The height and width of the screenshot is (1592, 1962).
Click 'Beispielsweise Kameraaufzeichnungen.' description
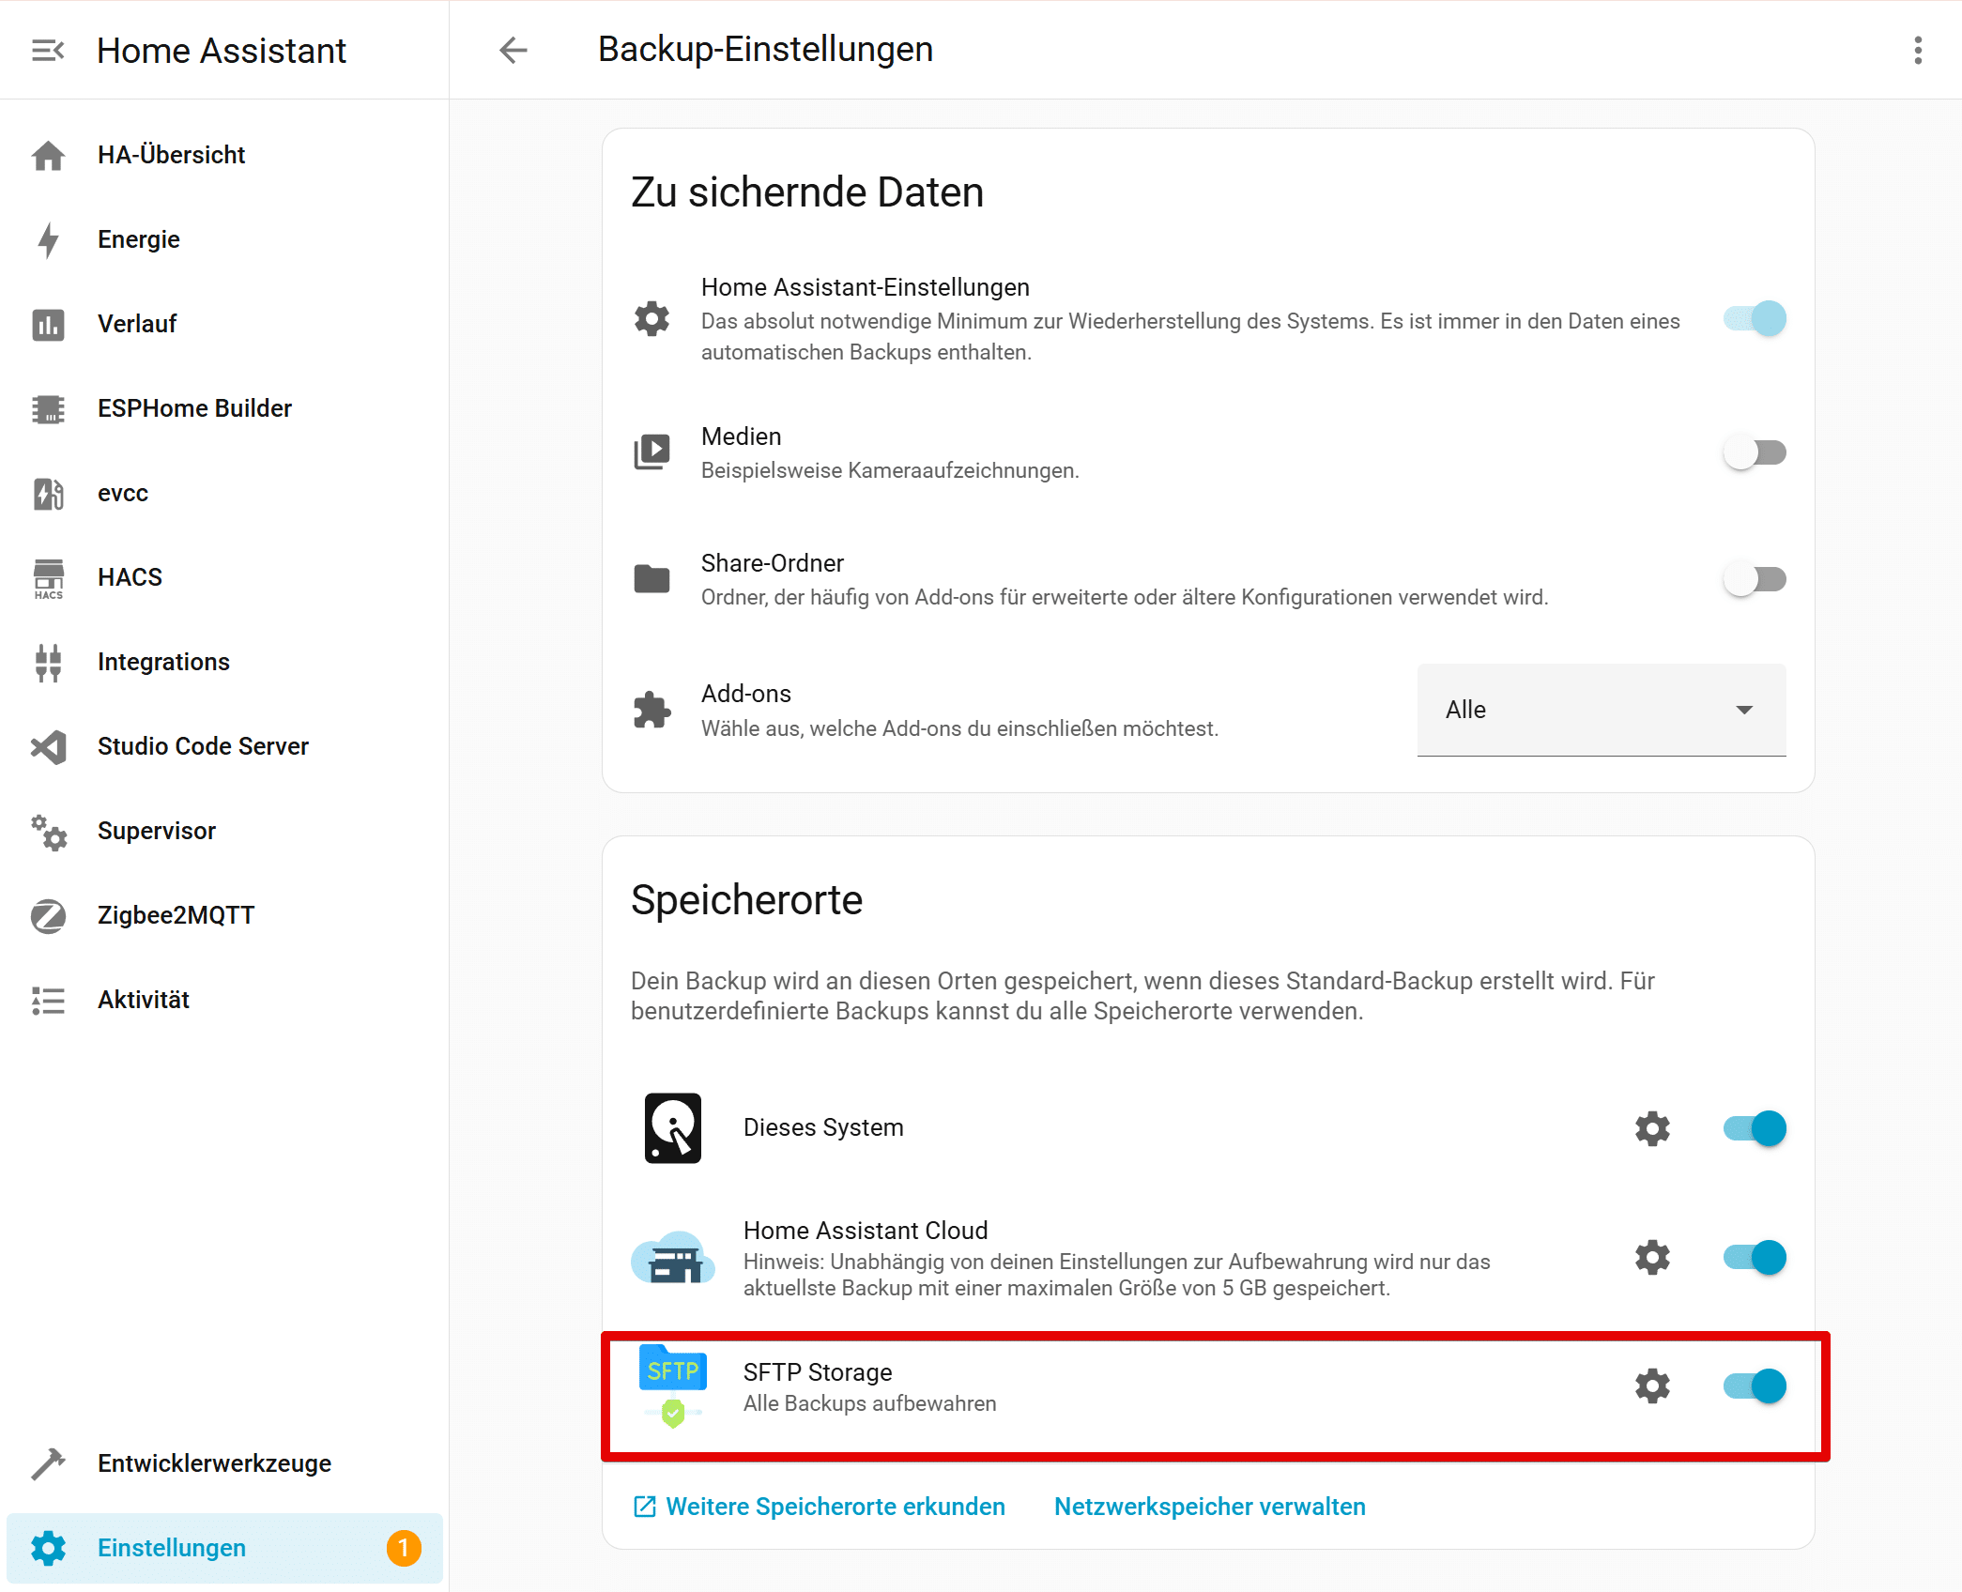pos(890,470)
